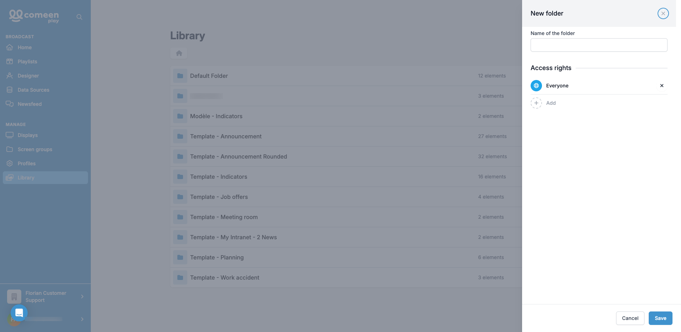Click folder icon of Template - Indicators

point(180,177)
